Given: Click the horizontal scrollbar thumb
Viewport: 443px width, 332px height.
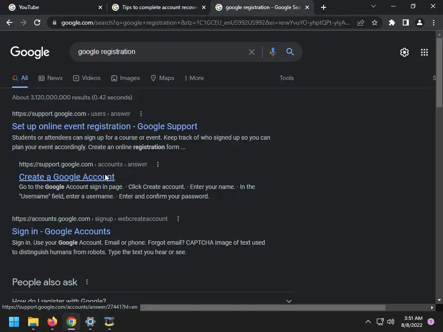Looking at the screenshot, I should (x=263, y=307).
